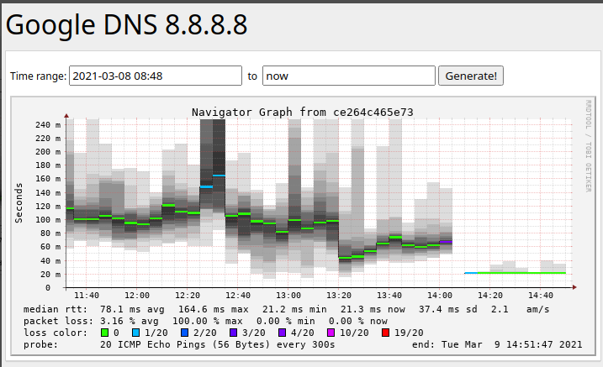This screenshot has height=367, width=603.
Task: Click the '12:00' x-axis time label
Action: click(137, 296)
